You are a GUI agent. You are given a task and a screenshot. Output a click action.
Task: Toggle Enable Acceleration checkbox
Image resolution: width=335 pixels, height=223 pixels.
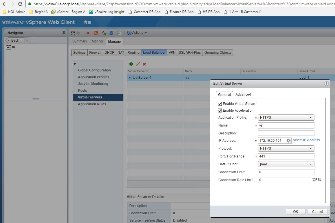point(220,111)
